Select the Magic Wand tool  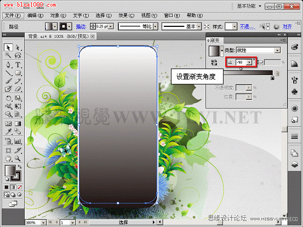[8, 56]
